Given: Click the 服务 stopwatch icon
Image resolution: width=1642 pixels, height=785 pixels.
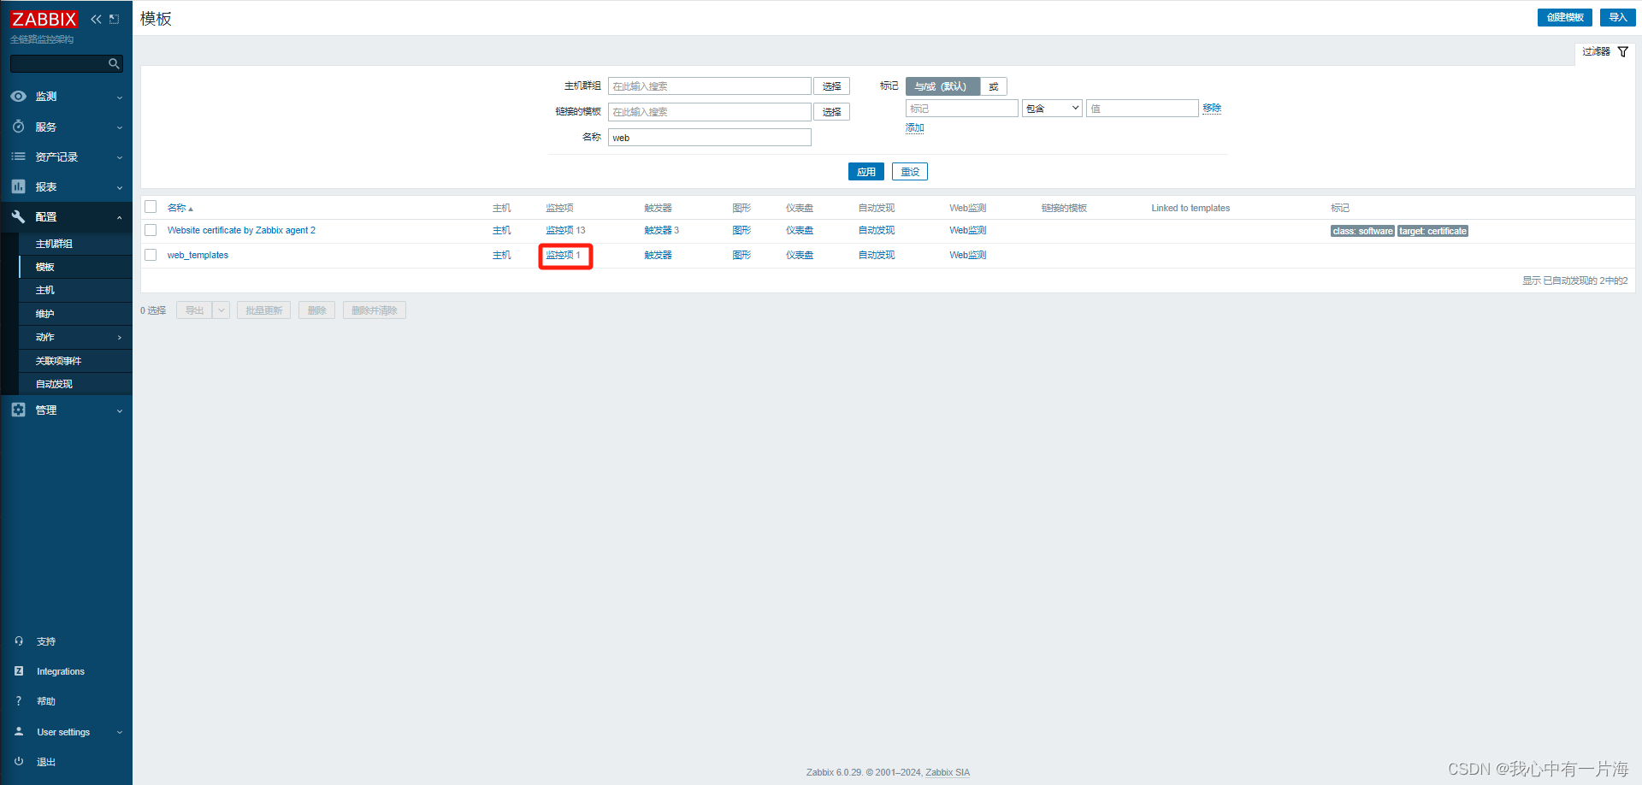Looking at the screenshot, I should coord(18,127).
